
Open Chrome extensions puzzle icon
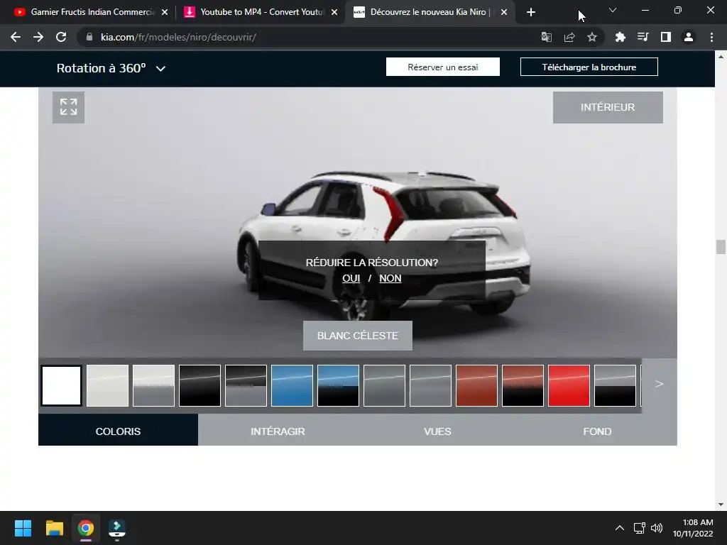coord(620,37)
